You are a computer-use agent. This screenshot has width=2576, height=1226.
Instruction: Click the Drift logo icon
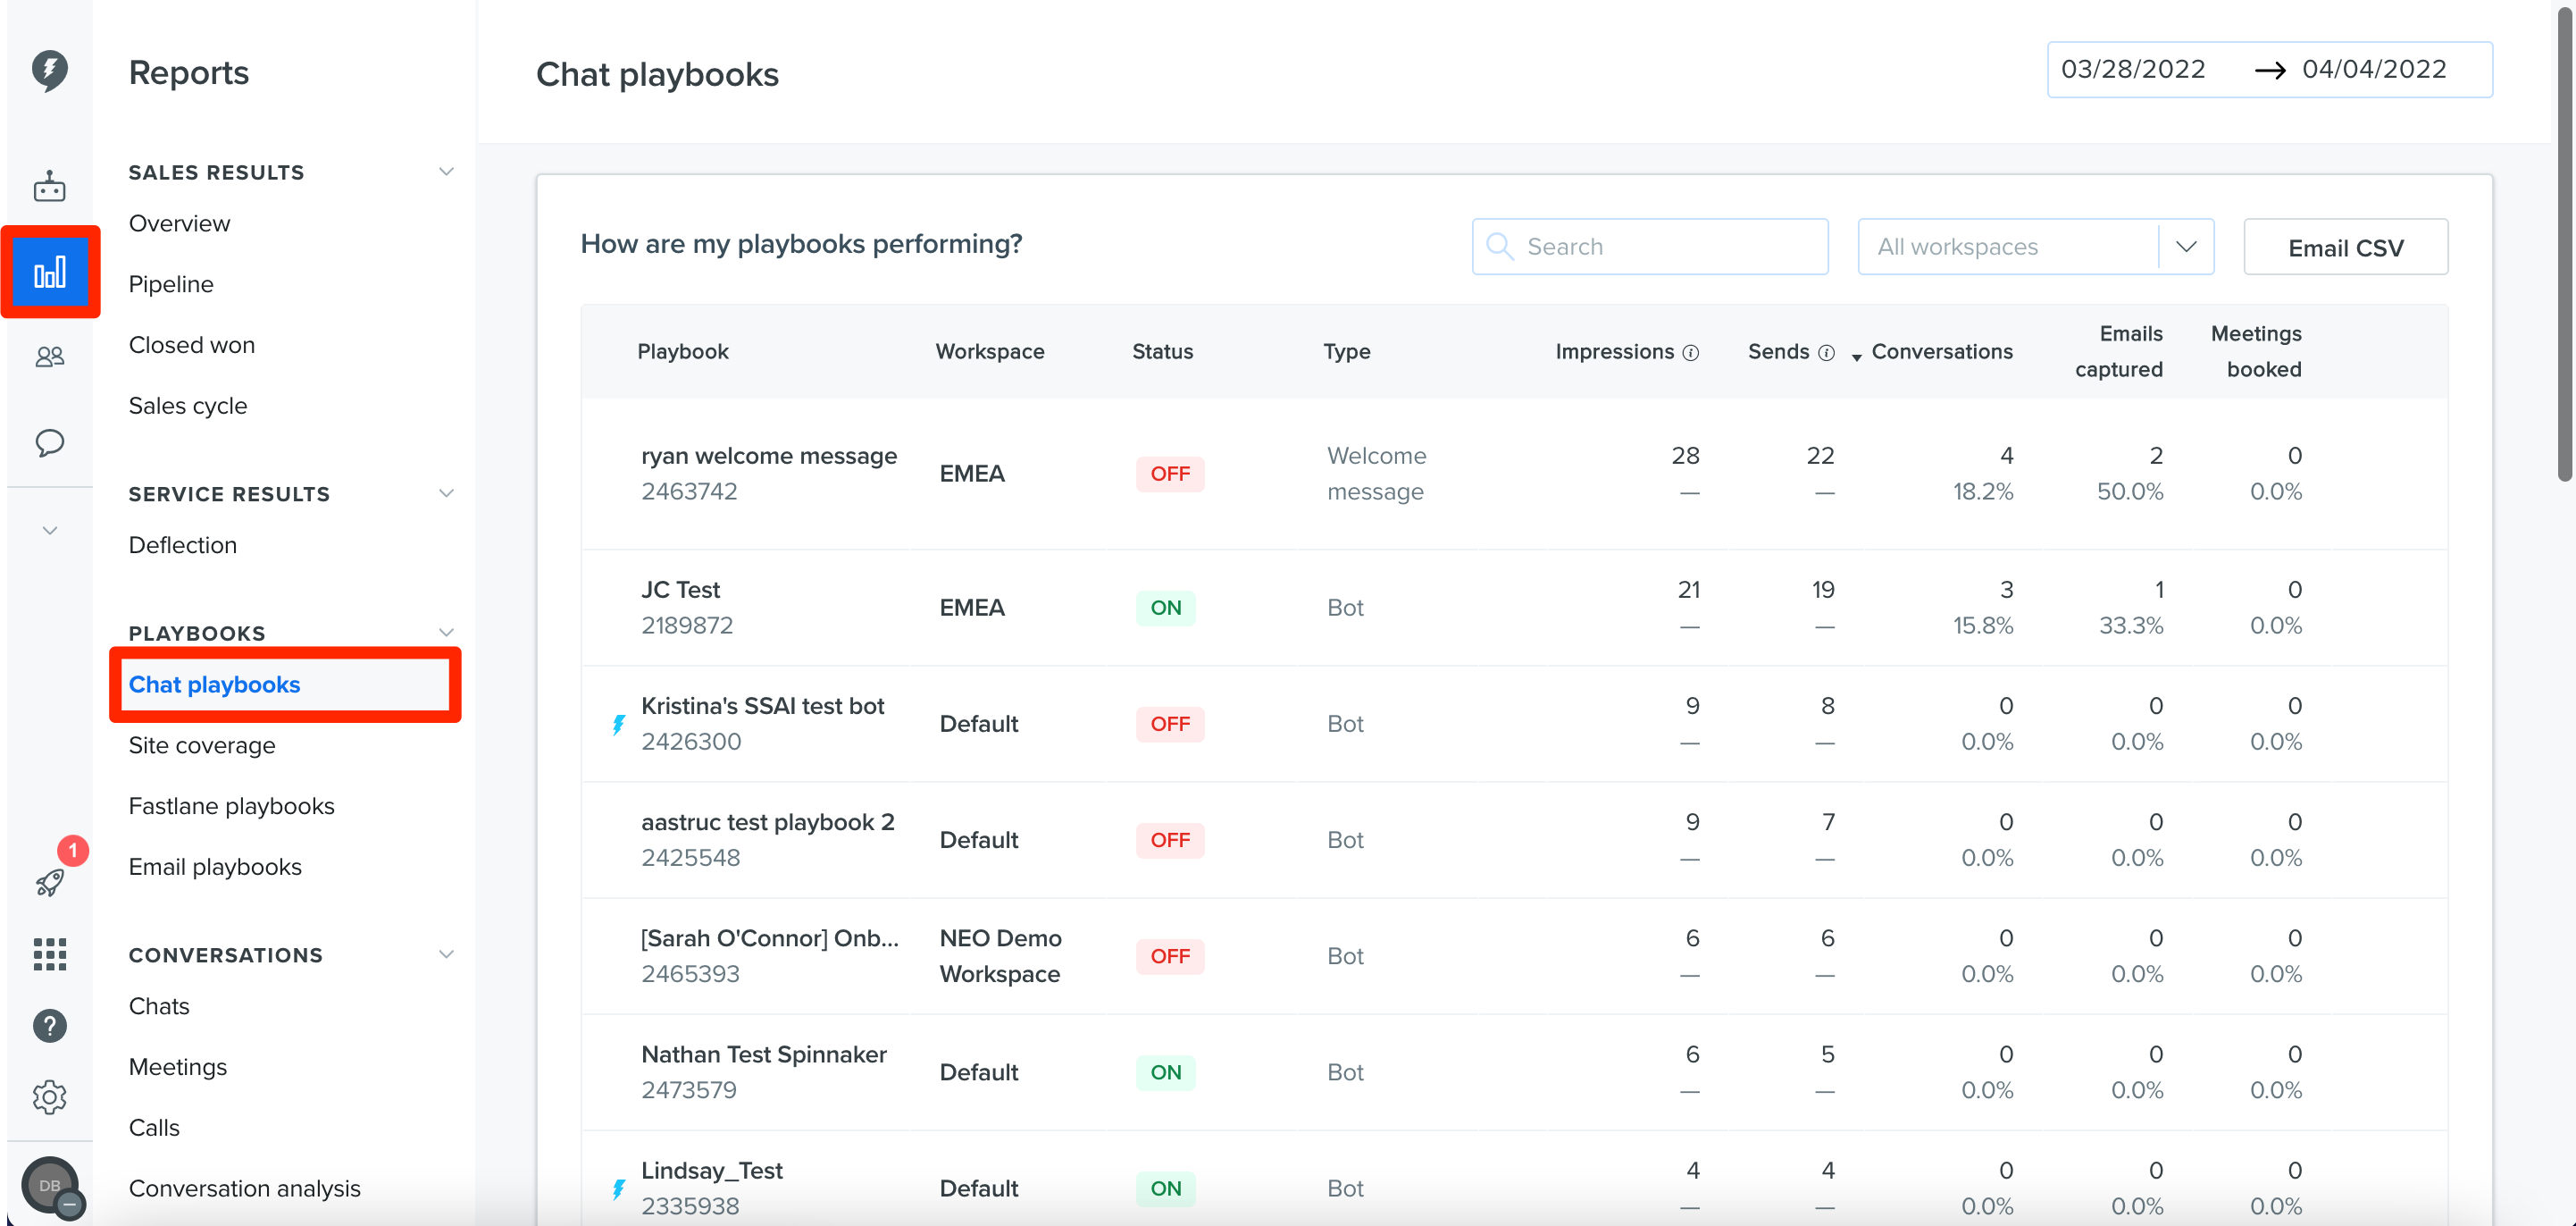(x=50, y=70)
